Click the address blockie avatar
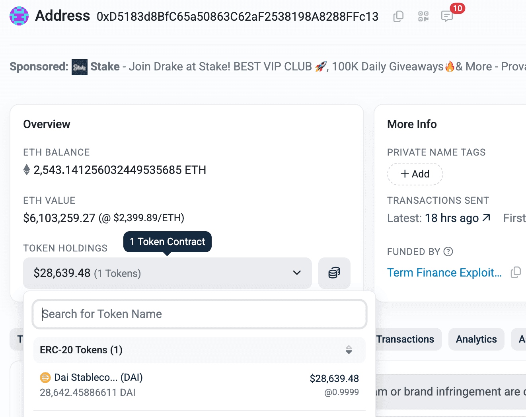Screen dimensions: 526x417 pos(19,16)
